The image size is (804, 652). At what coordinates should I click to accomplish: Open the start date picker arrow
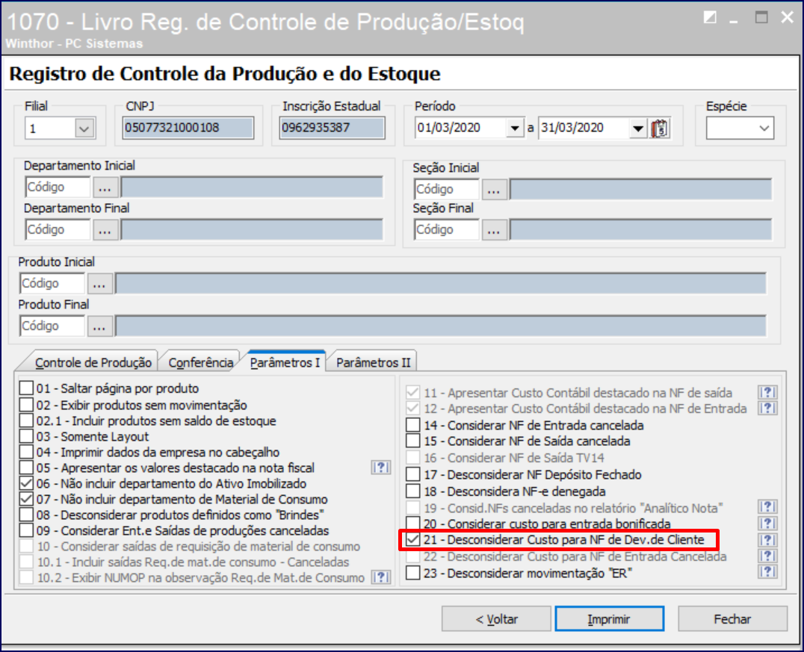(x=514, y=128)
